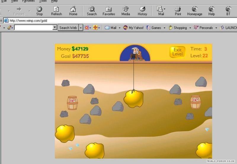237x164 pixels.
Task: Open the Edit menu
Action: tap(4, 1)
